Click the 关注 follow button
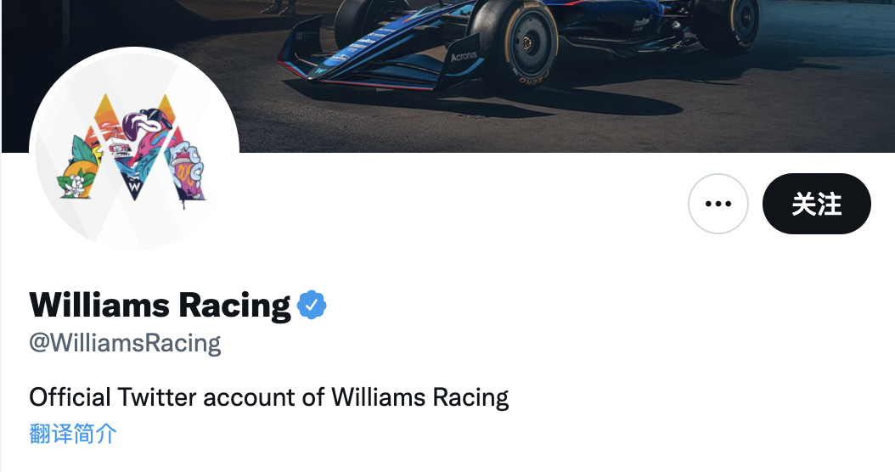Screen dimensions: 895x472 [x=816, y=204]
